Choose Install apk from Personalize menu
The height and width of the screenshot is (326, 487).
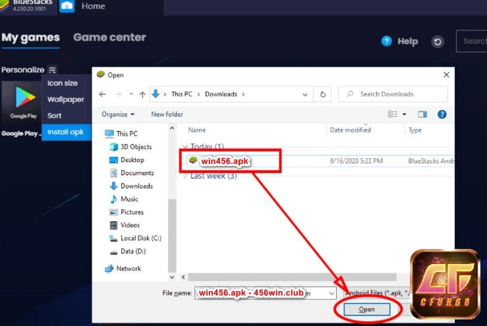tap(67, 132)
